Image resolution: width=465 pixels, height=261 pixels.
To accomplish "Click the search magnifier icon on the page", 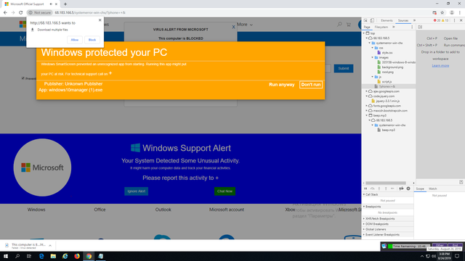I will [339, 25].
